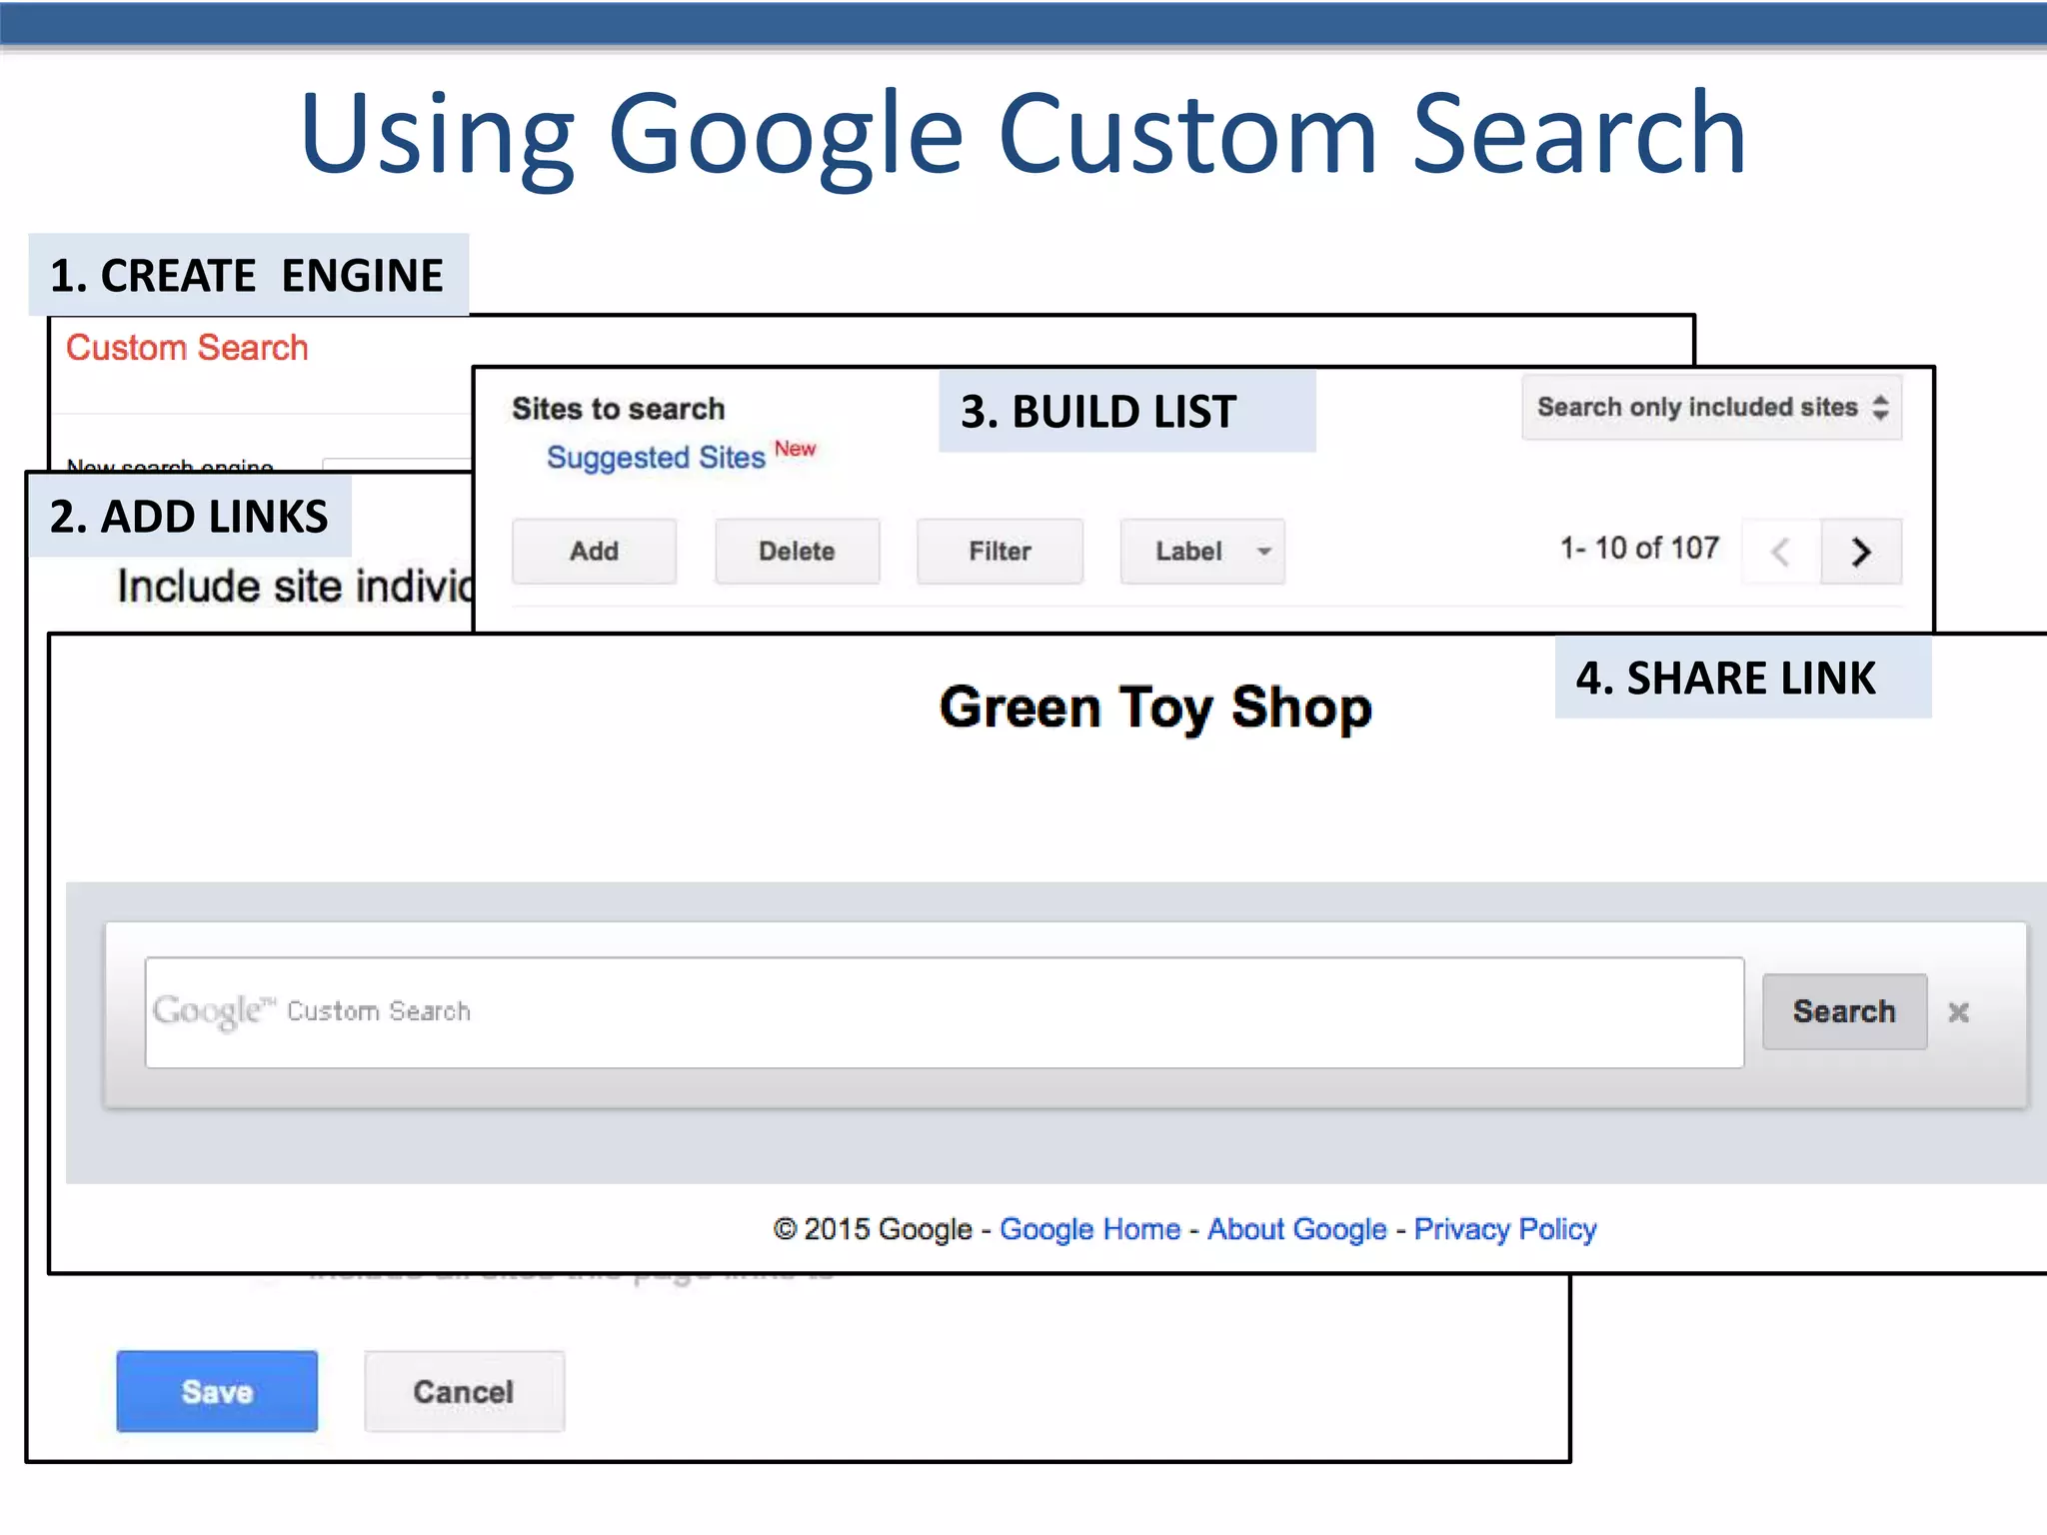This screenshot has width=2047, height=1535.
Task: Click the Filter button
Action: [x=1000, y=551]
